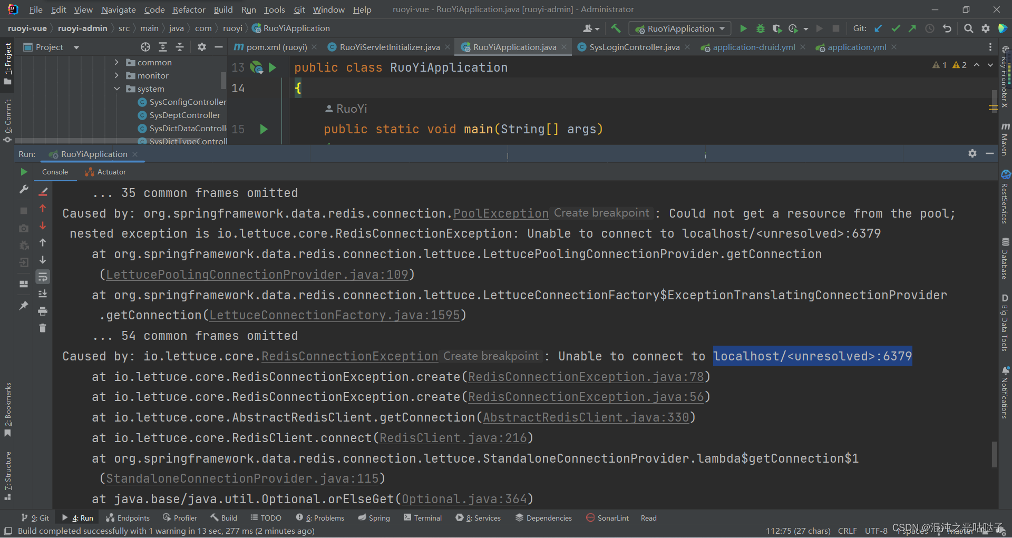
Task: Start the Debug RuoYiApplication bug icon
Action: 760,28
